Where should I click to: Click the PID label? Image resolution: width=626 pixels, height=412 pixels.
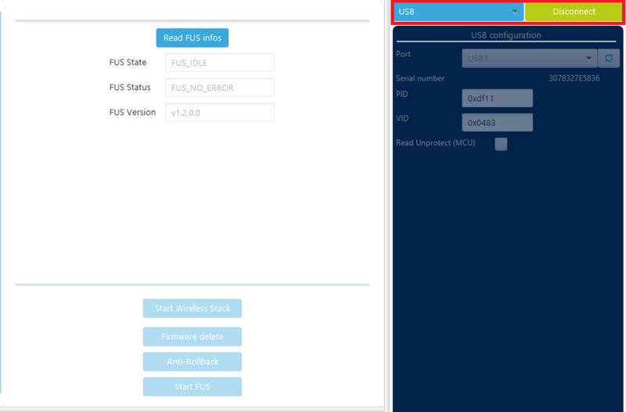click(402, 94)
